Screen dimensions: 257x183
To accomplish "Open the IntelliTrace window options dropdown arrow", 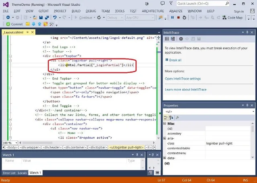I will click(243, 33).
